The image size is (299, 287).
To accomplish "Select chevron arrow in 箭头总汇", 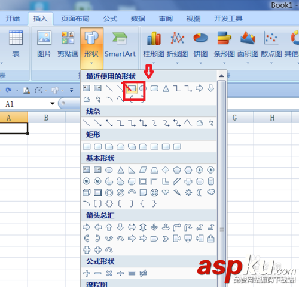I will pyautogui.click(x=166, y=239).
